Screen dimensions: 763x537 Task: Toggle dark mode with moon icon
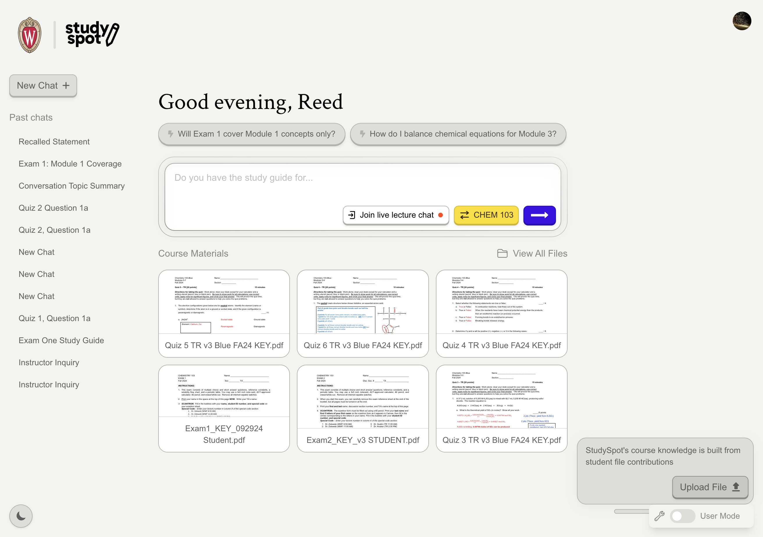tap(21, 516)
